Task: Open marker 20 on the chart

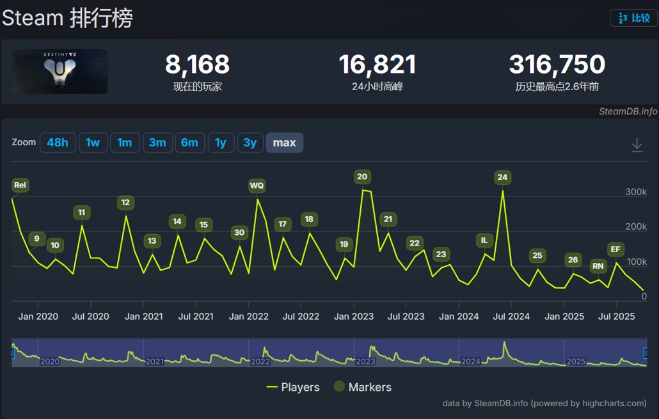Action: 362,177
